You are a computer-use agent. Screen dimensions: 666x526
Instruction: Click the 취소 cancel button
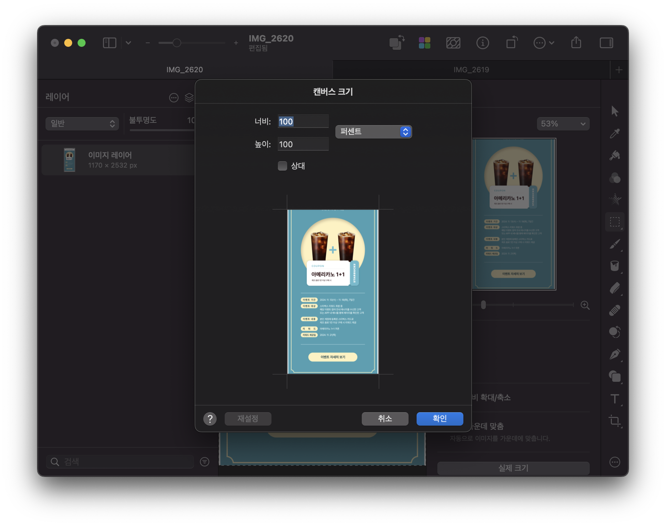(x=385, y=419)
